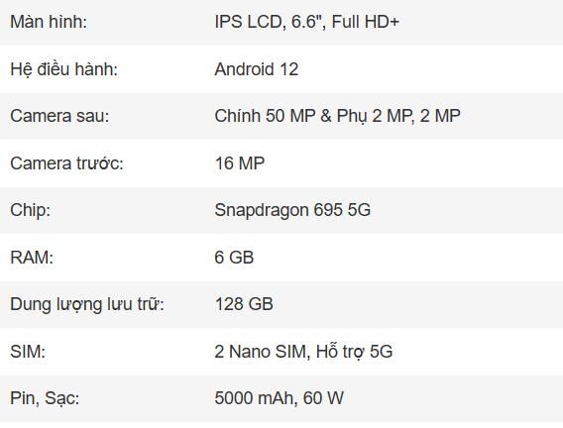Click 'Full HD+' in the screen row

(x=365, y=22)
